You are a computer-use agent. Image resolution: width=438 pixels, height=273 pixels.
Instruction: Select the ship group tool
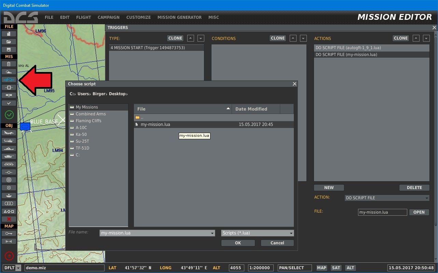[x=9, y=148]
